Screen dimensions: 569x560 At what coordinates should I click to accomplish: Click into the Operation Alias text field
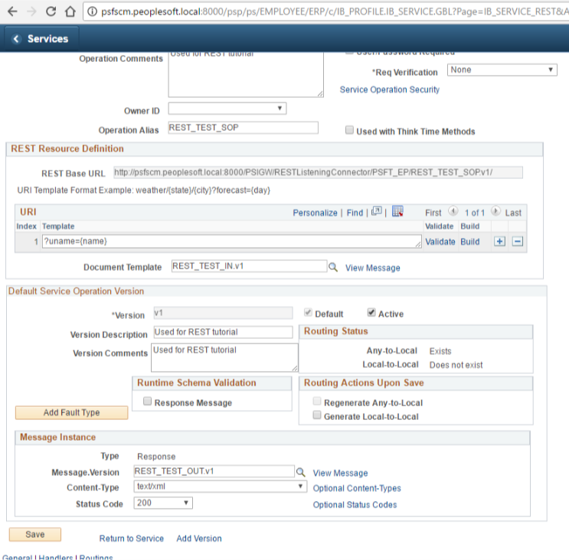pos(242,129)
